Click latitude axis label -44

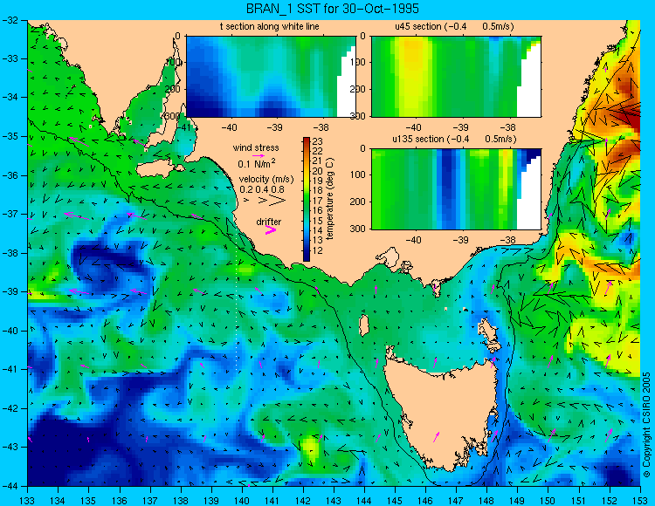(10, 486)
